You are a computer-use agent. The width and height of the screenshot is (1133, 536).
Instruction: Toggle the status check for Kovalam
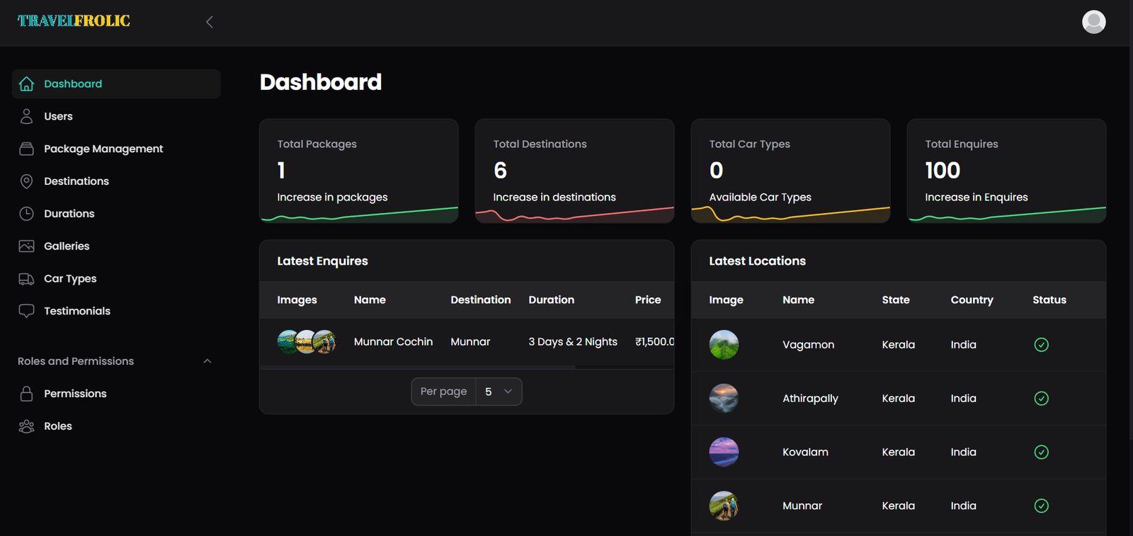[1041, 452]
